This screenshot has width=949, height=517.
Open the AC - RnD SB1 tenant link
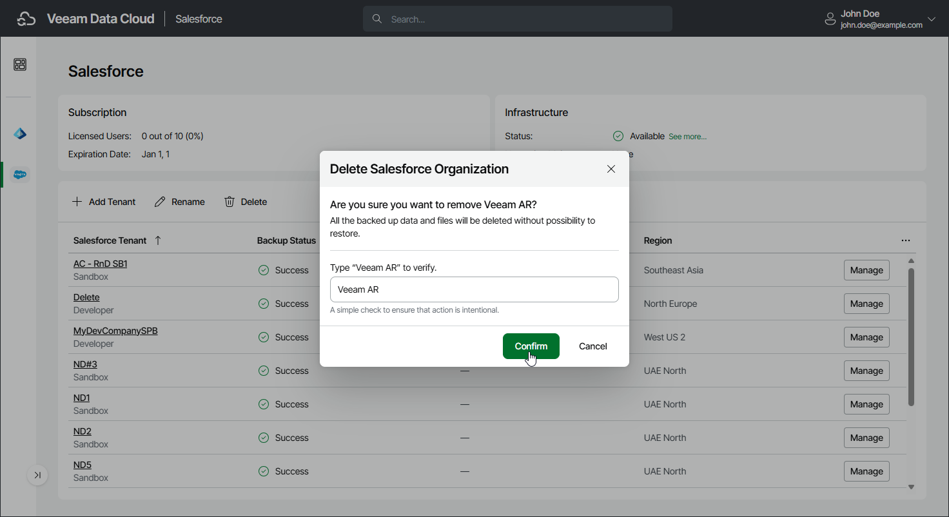(x=100, y=264)
